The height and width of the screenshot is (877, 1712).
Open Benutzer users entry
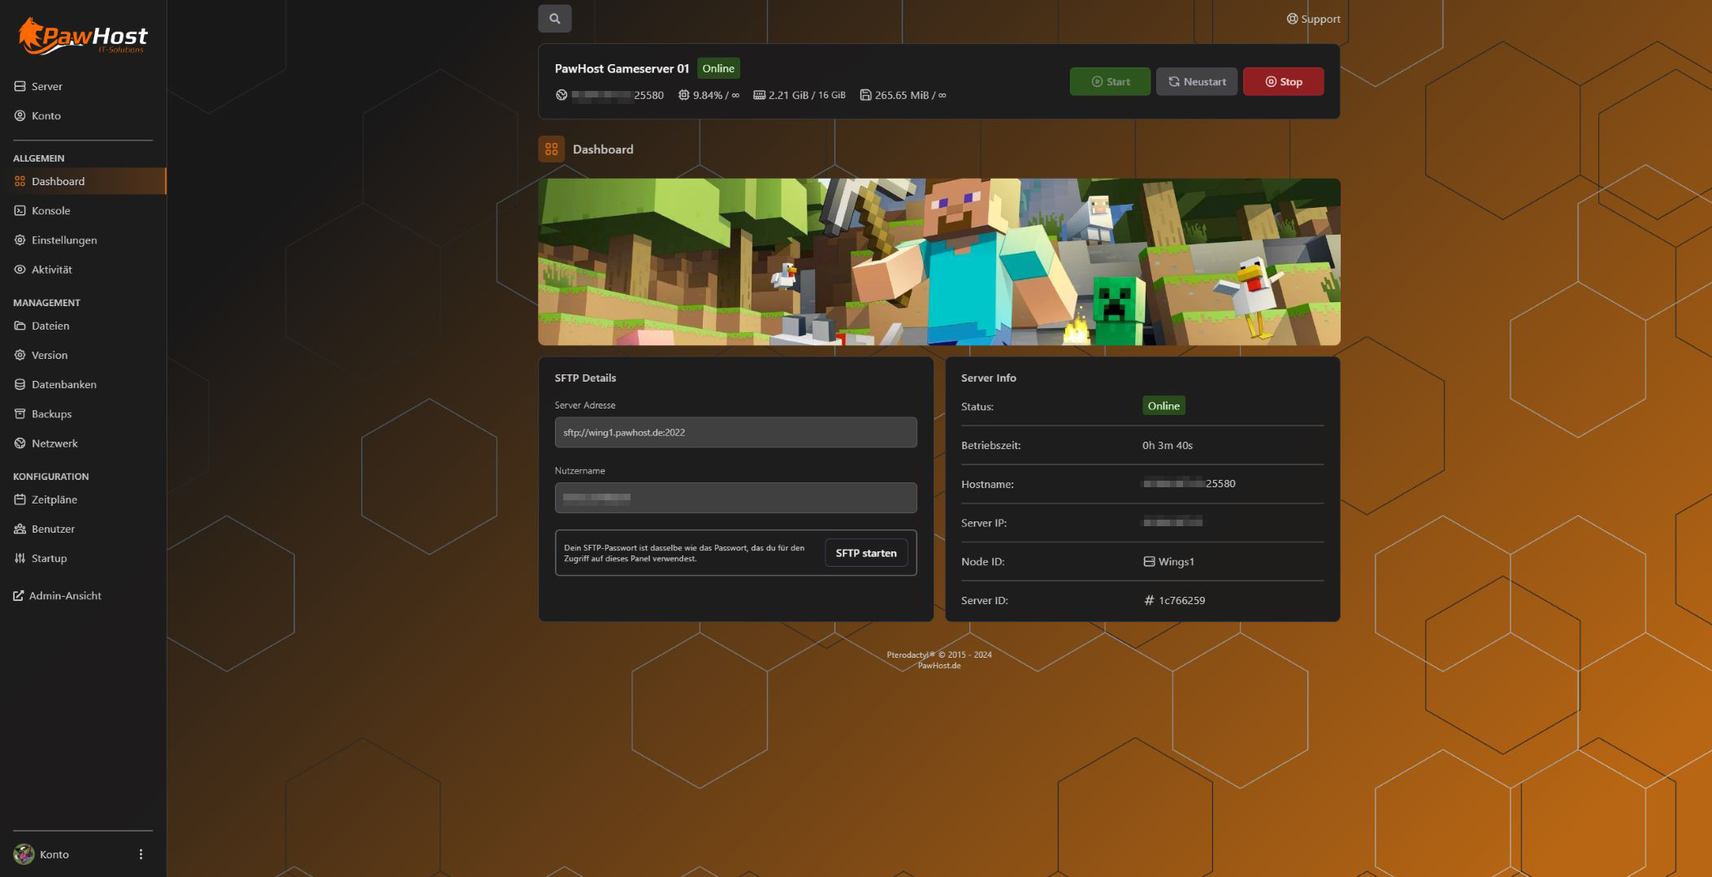53,529
